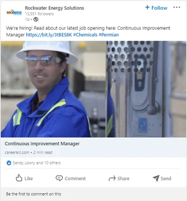This screenshot has height=201, width=187.
Task: Open the bit.ly/3tBES8K link
Action: 49,35
